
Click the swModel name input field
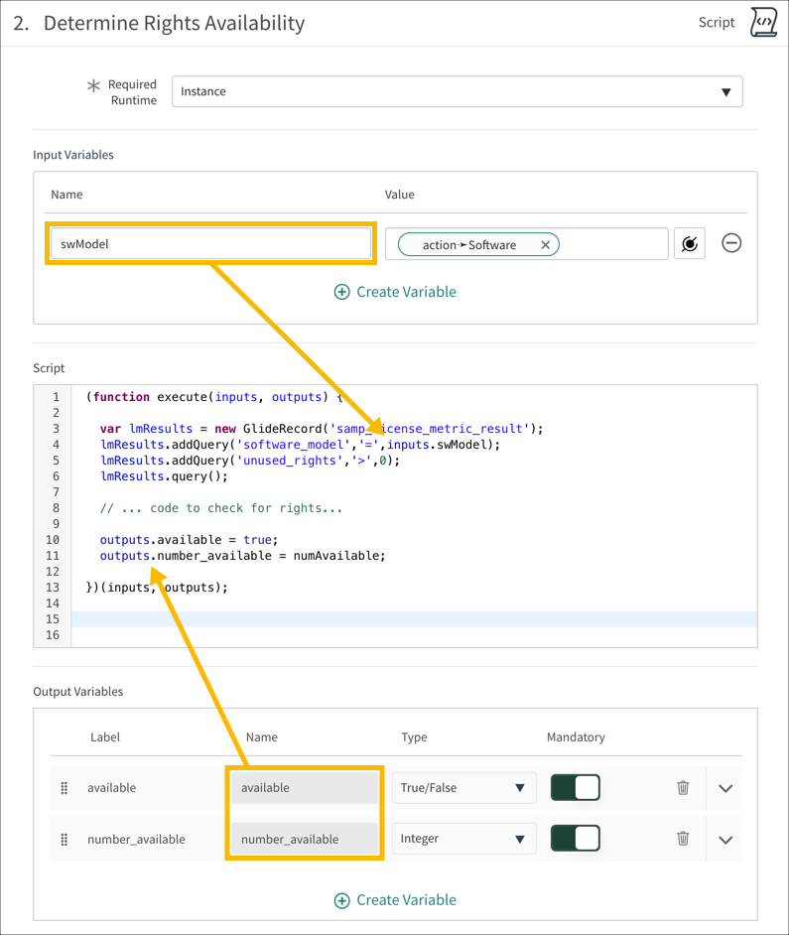(x=210, y=244)
